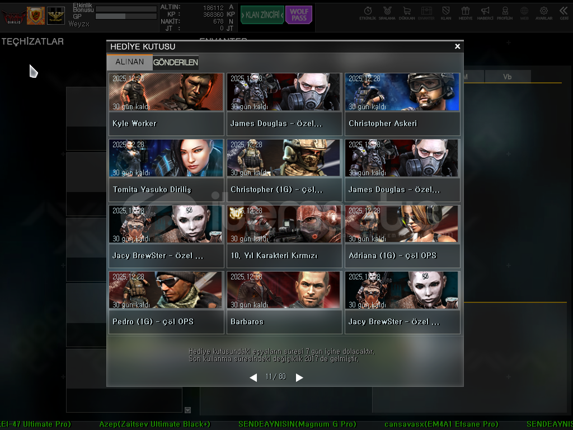Click the small dropdown arrow below equipment slots
Image resolution: width=573 pixels, height=430 pixels.
(x=188, y=410)
